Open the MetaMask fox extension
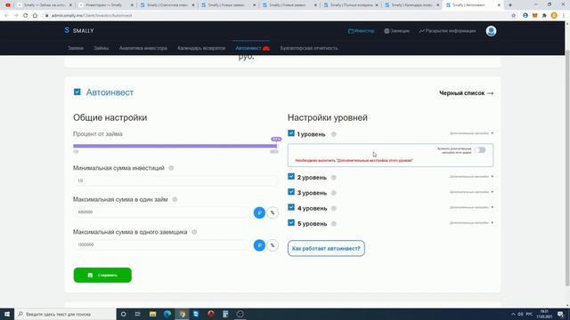 pos(534,16)
